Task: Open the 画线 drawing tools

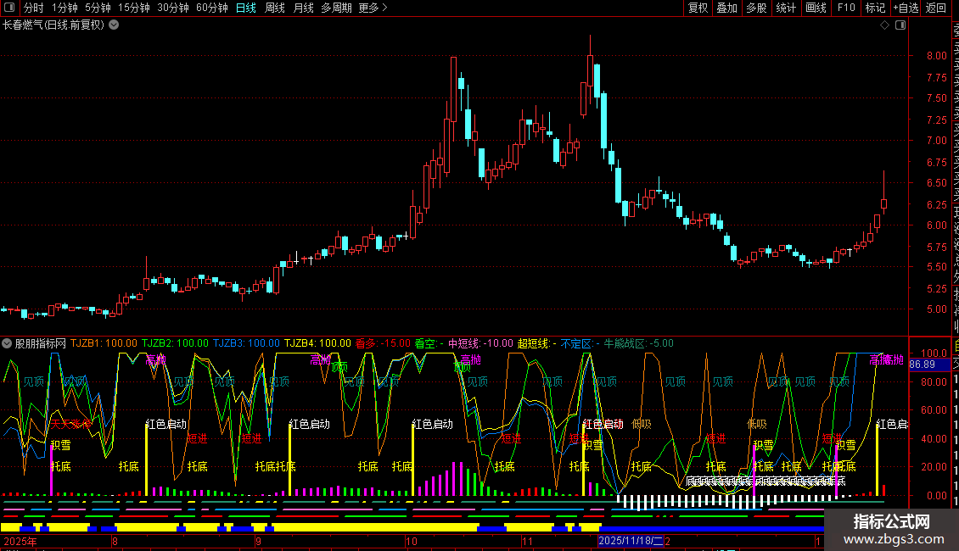Action: (x=816, y=8)
